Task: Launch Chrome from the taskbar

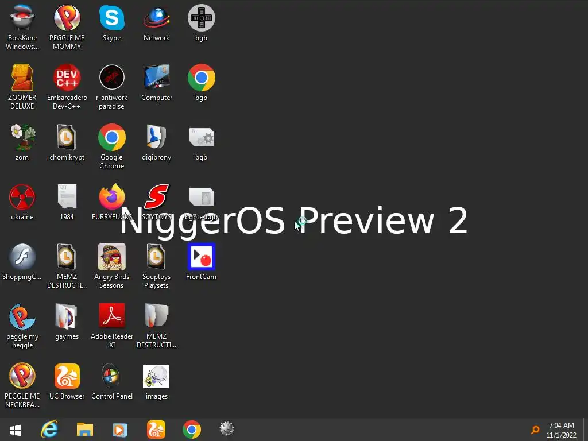Action: 192,430
